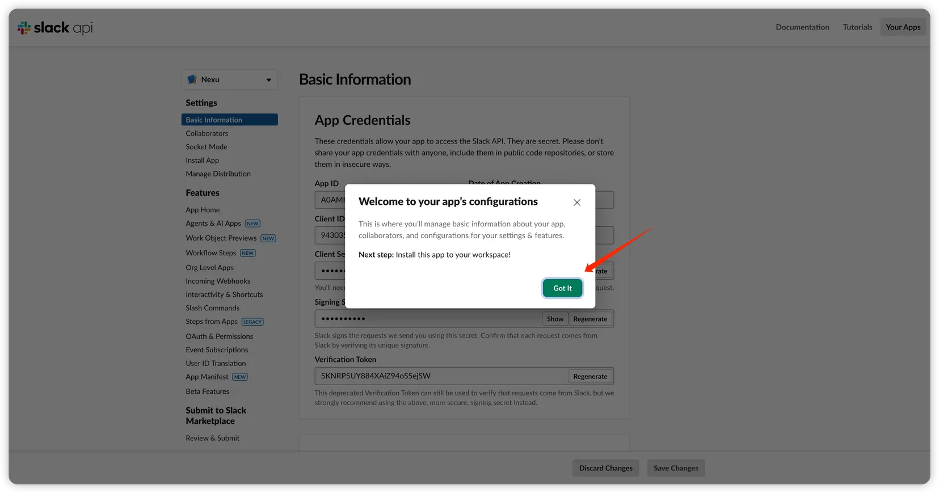Open the Nexu app selector dropdown
Screen dimensions: 939x493
tap(268, 80)
